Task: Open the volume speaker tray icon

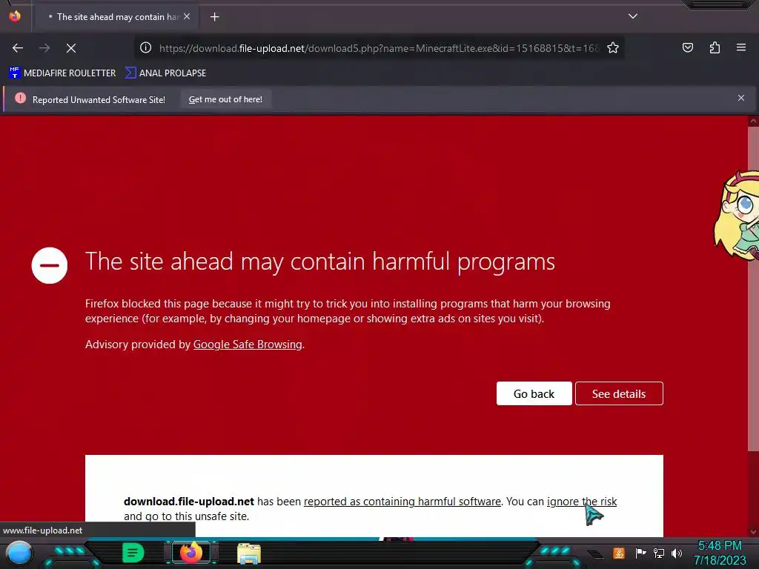Action: point(677,553)
